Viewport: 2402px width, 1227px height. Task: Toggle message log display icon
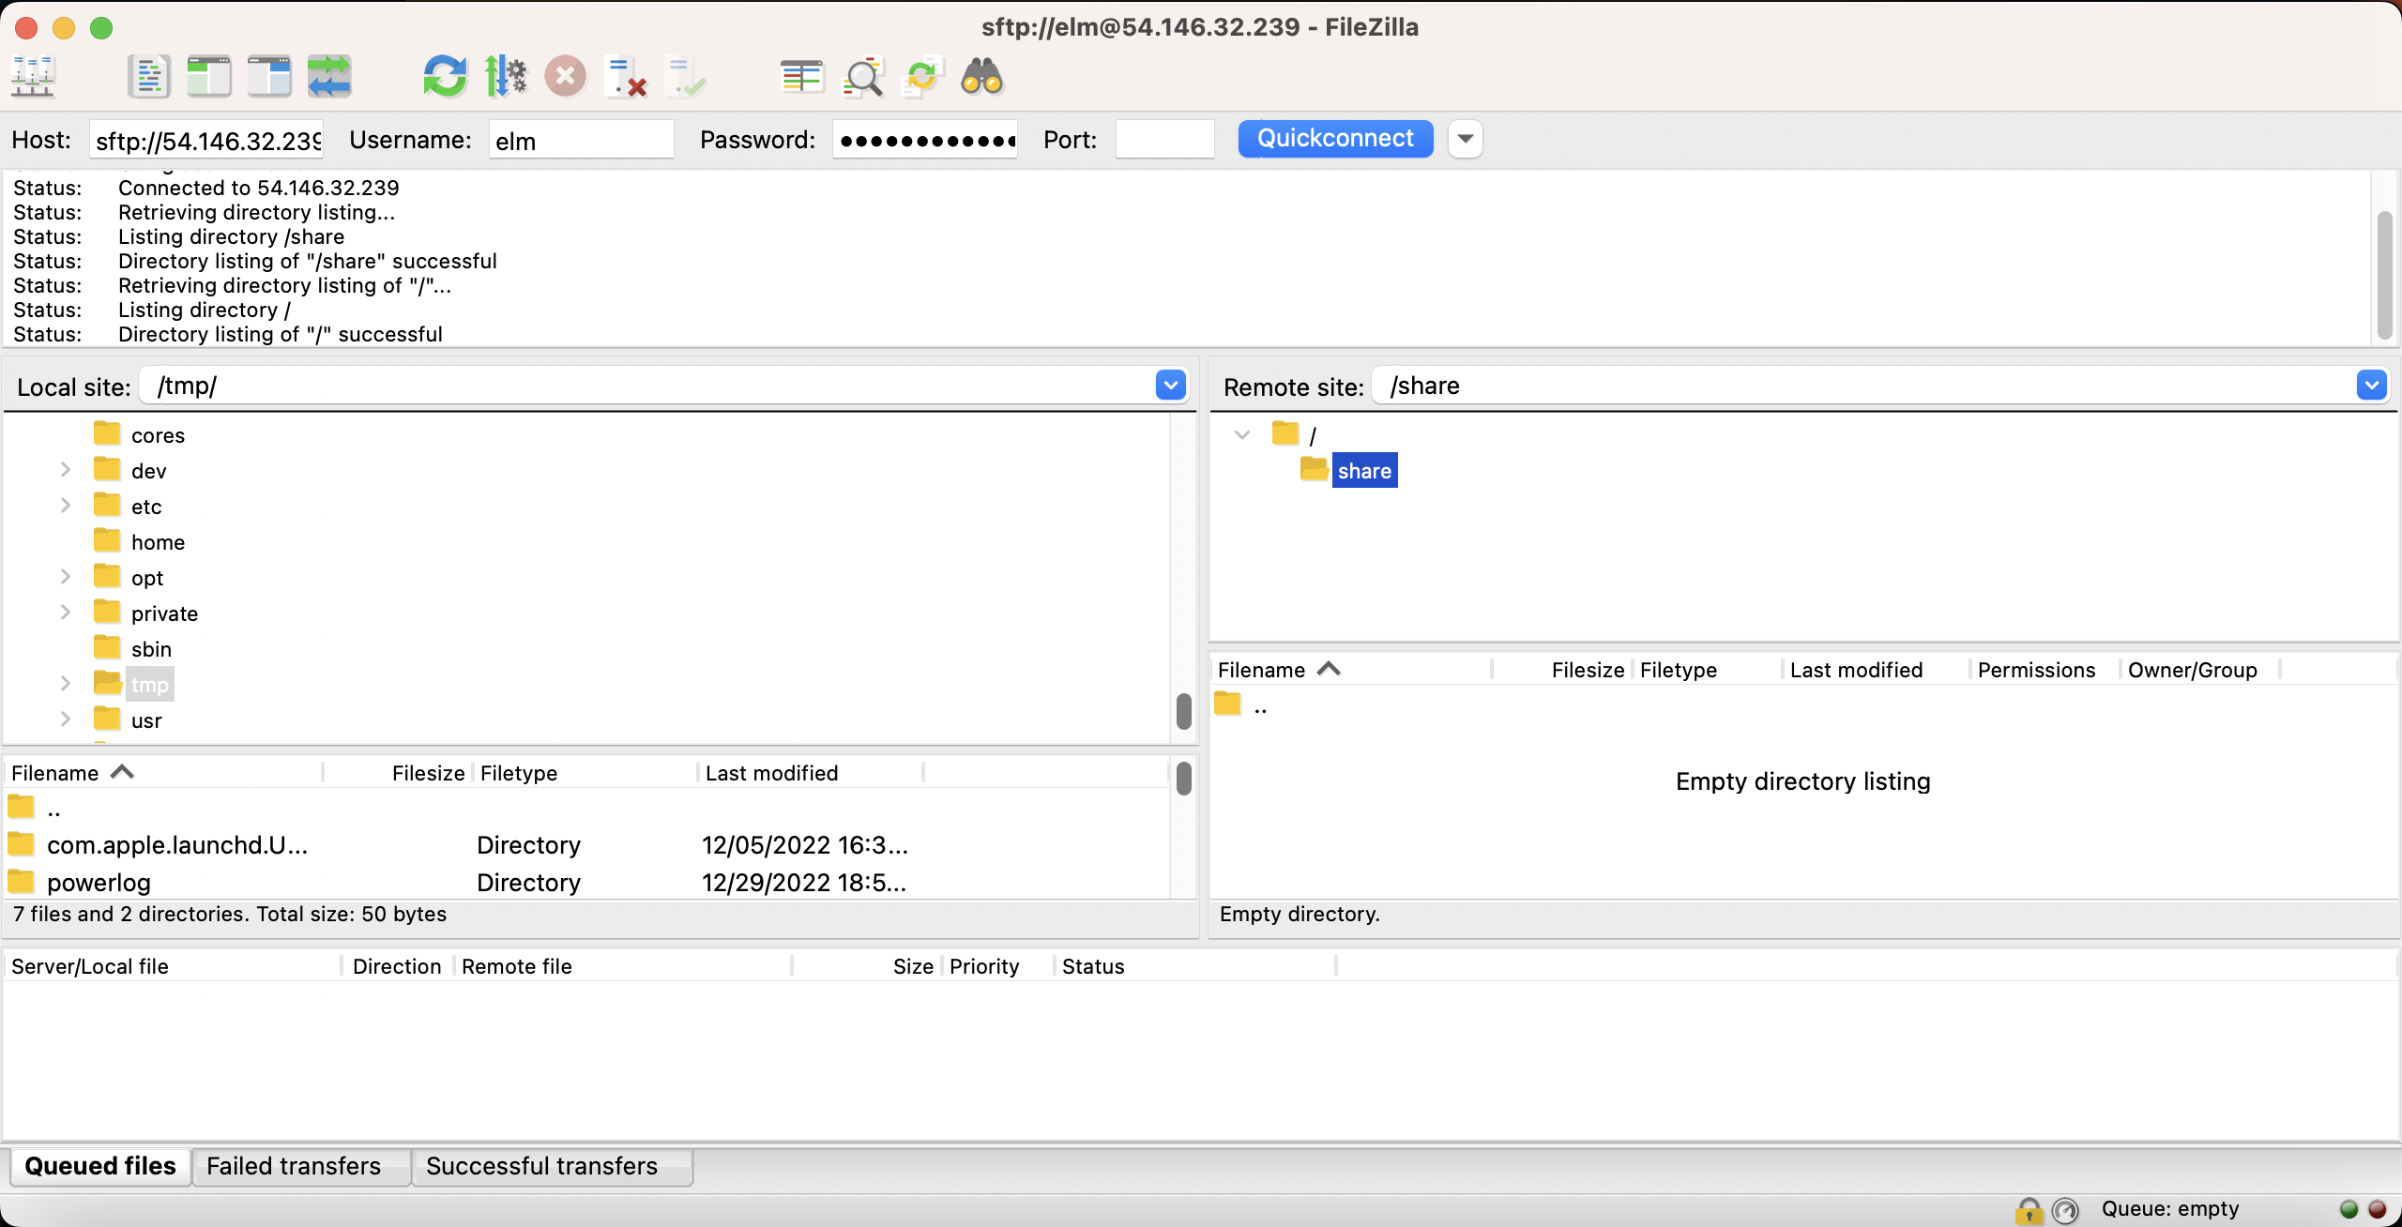click(x=148, y=77)
